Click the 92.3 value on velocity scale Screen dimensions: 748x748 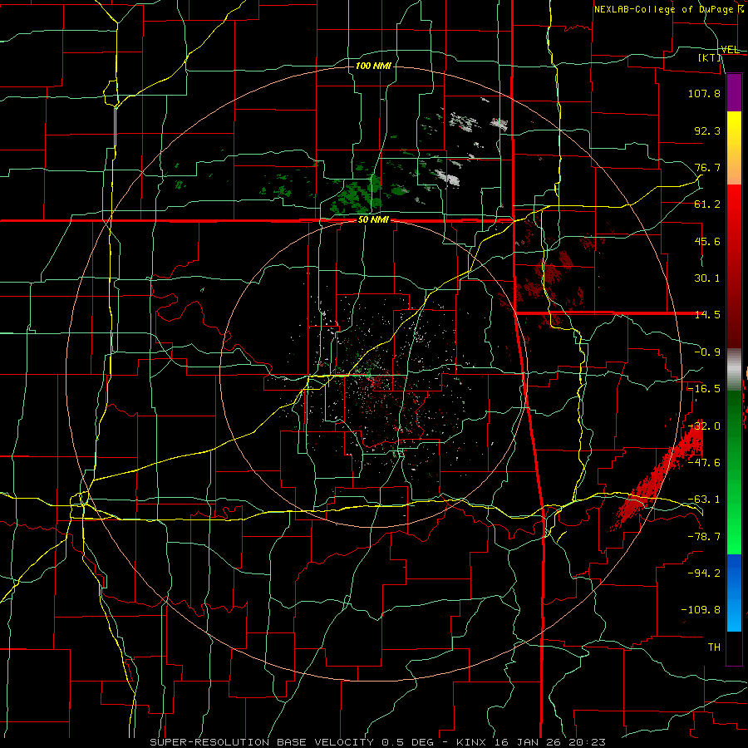point(707,130)
